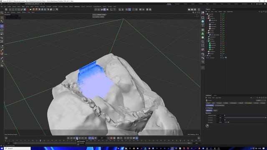Select the Move tool in left toolbar
The height and width of the screenshot is (150, 267).
pos(2,26)
